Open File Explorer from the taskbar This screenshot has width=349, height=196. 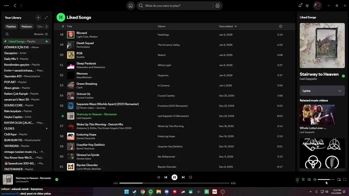click(159, 192)
